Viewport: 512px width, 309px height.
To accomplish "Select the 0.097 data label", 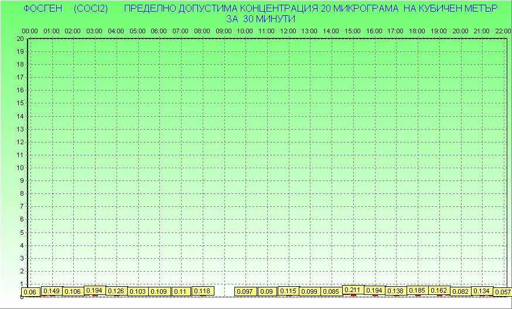I will coord(245,291).
